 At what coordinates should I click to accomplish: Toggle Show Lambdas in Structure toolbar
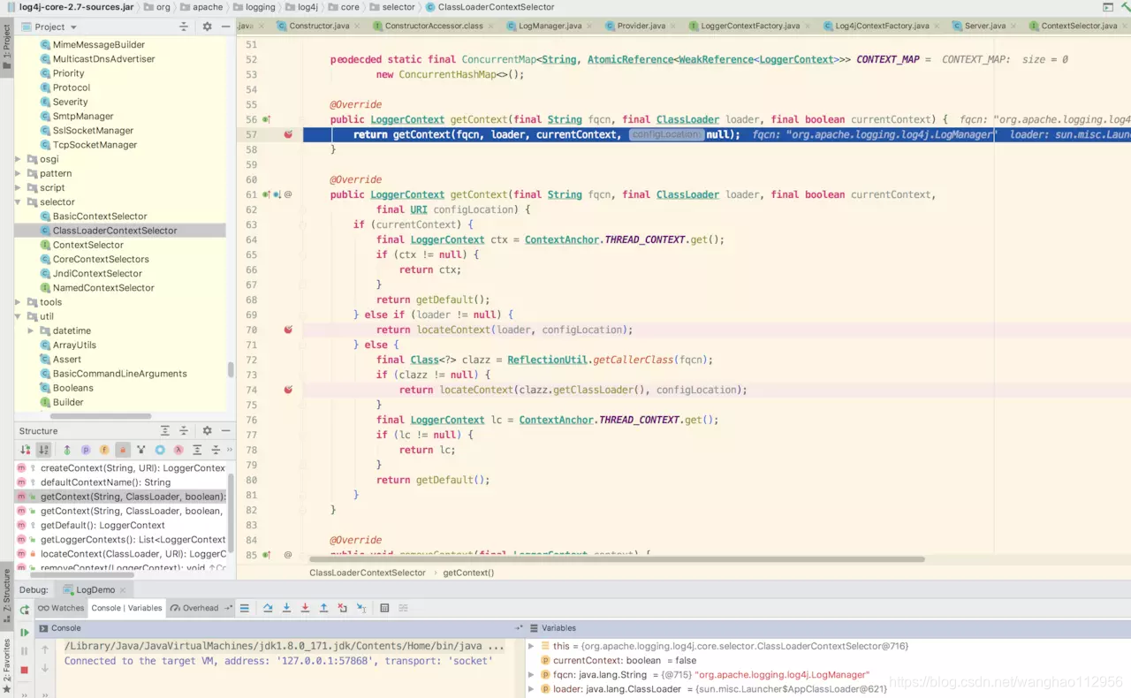[x=178, y=450]
